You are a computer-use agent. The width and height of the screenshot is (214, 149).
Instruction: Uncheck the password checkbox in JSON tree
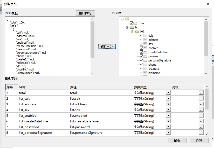tap(141, 56)
